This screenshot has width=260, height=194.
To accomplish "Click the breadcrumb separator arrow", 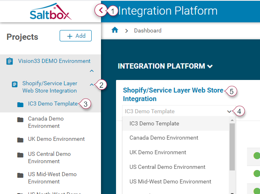I will click(x=127, y=31).
